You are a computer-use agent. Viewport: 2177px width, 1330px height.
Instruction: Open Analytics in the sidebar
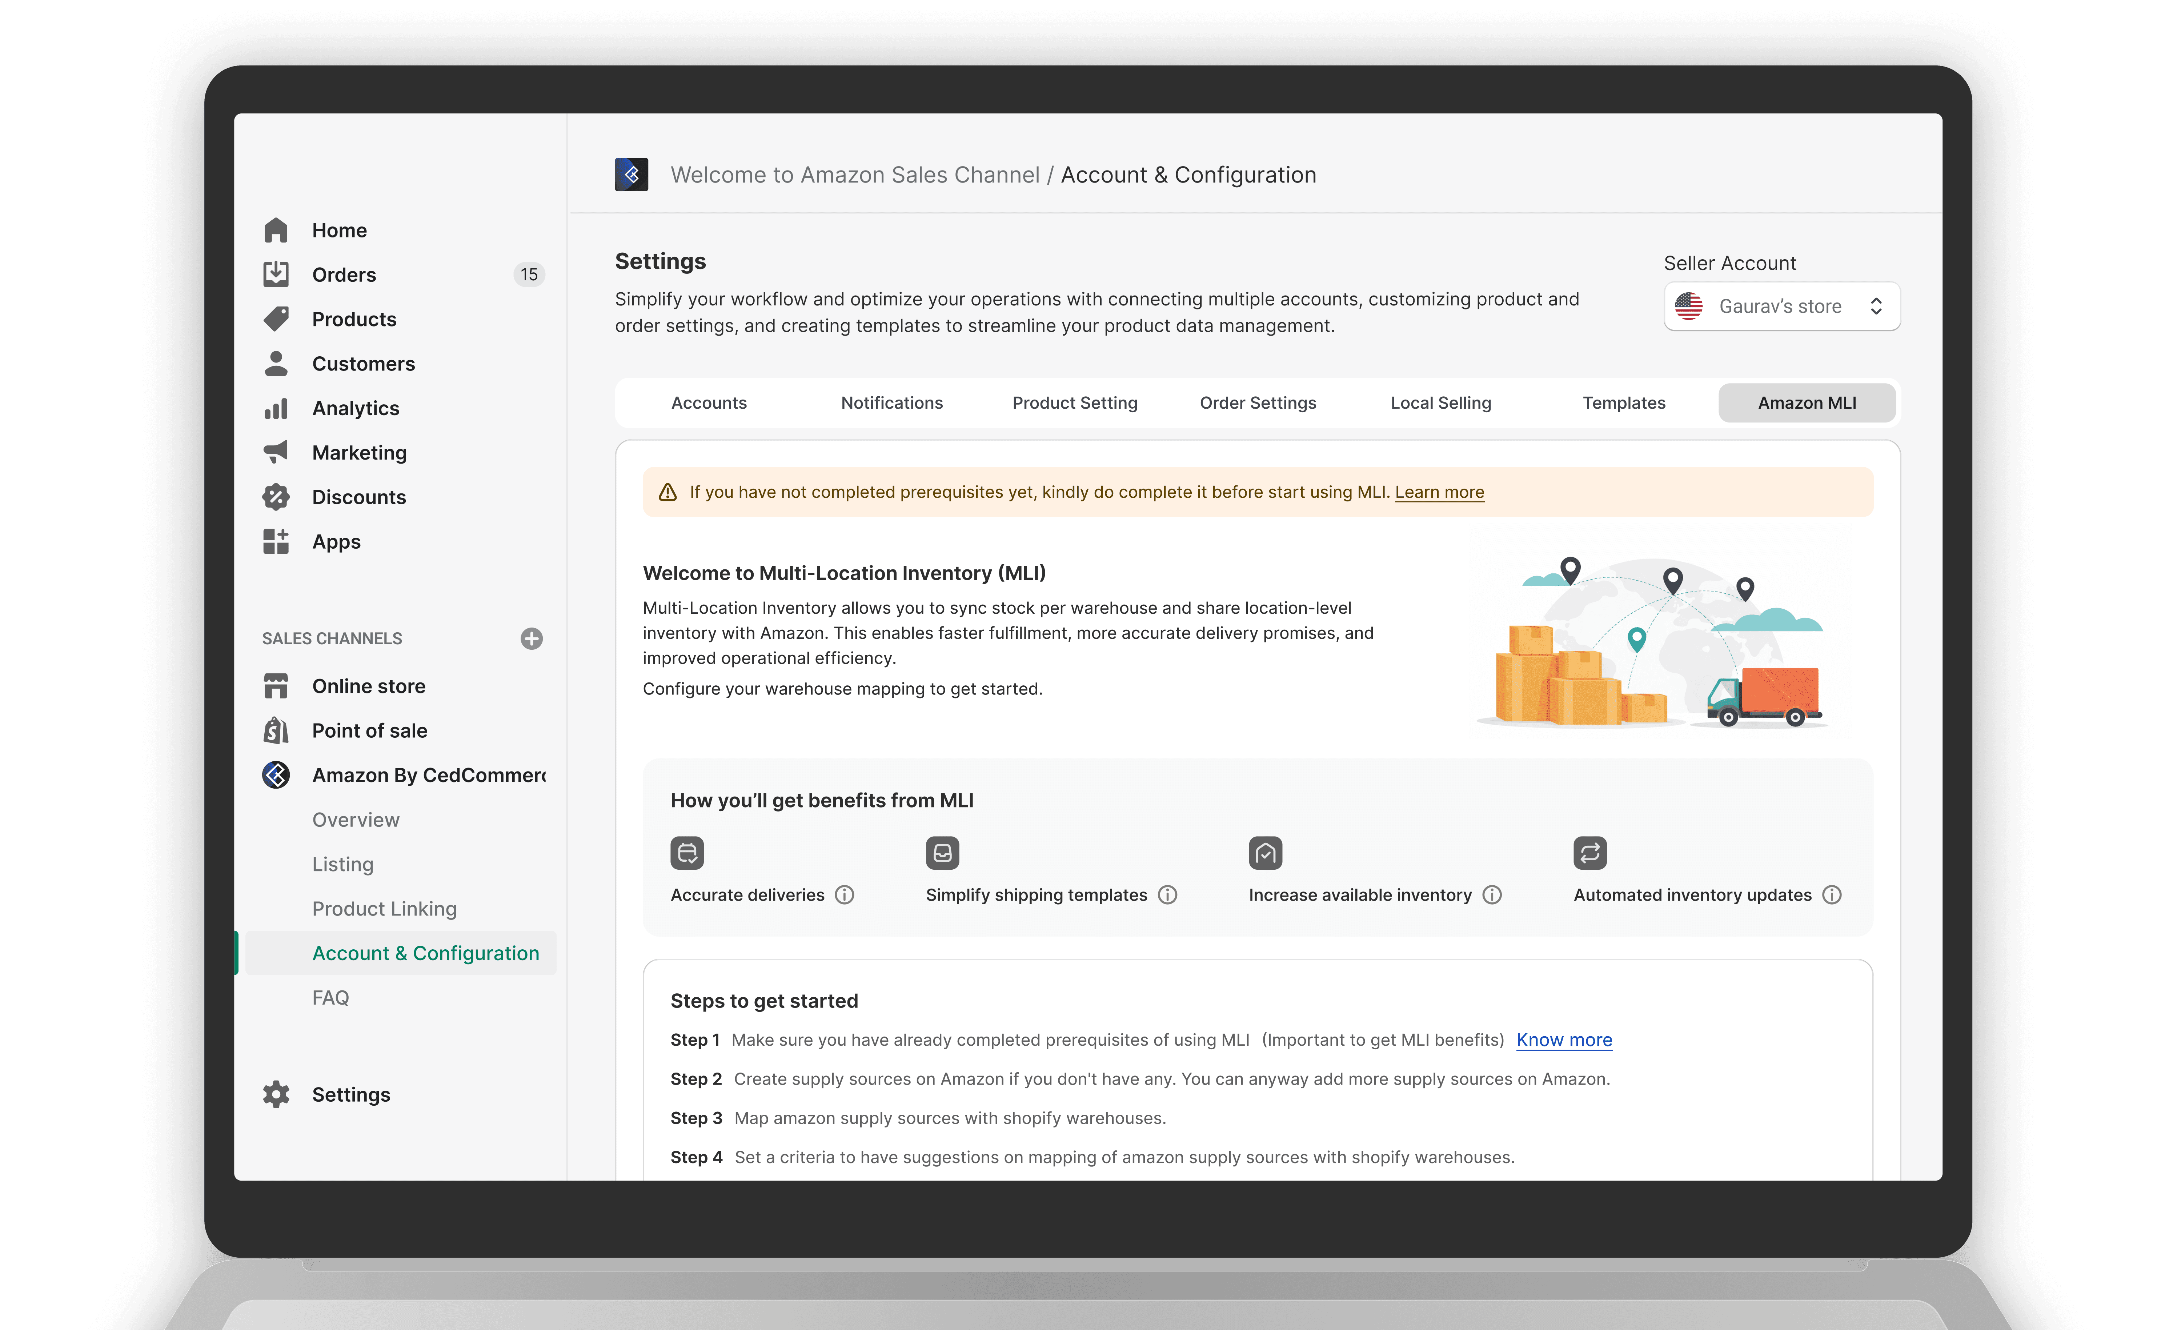click(x=355, y=408)
